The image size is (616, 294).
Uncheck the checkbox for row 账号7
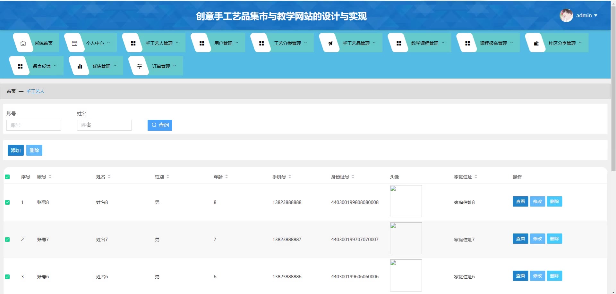click(7, 240)
